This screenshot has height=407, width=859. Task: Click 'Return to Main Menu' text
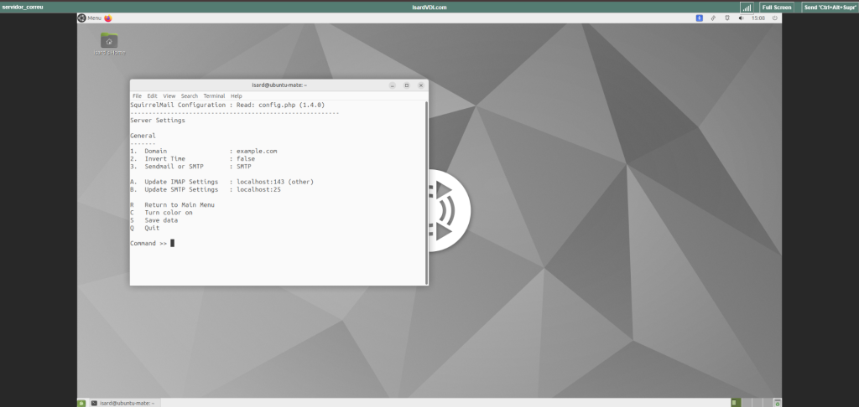180,204
